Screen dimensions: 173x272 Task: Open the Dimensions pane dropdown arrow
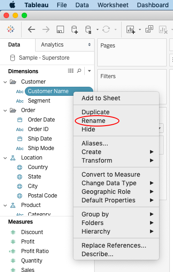point(89,71)
